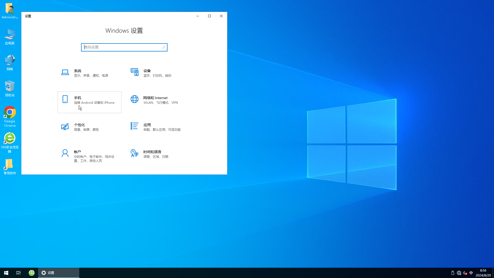The height and width of the screenshot is (278, 494).
Task: Click the text 语音、区域、日期
Action: click(x=156, y=157)
